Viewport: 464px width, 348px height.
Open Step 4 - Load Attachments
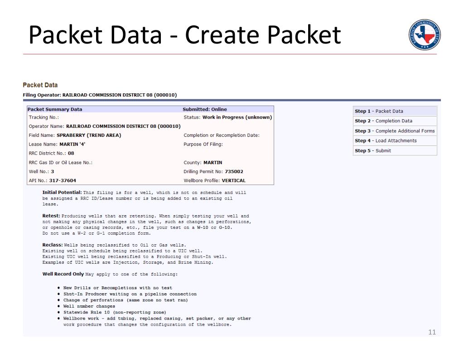coord(395,140)
